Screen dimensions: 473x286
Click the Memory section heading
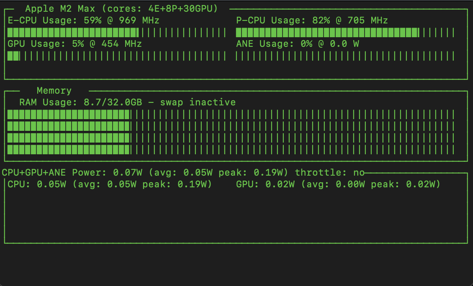pos(54,91)
